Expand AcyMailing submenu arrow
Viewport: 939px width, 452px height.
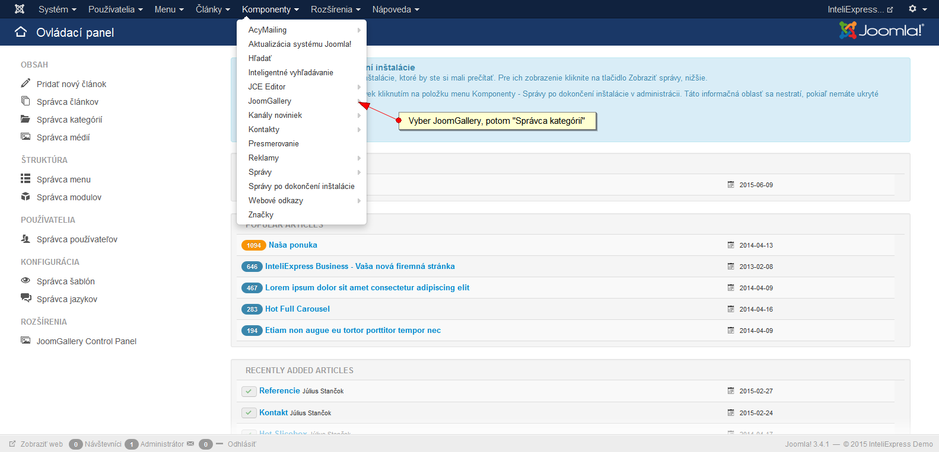point(359,30)
